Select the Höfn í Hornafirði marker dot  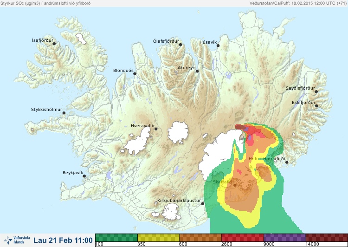pos(287,162)
